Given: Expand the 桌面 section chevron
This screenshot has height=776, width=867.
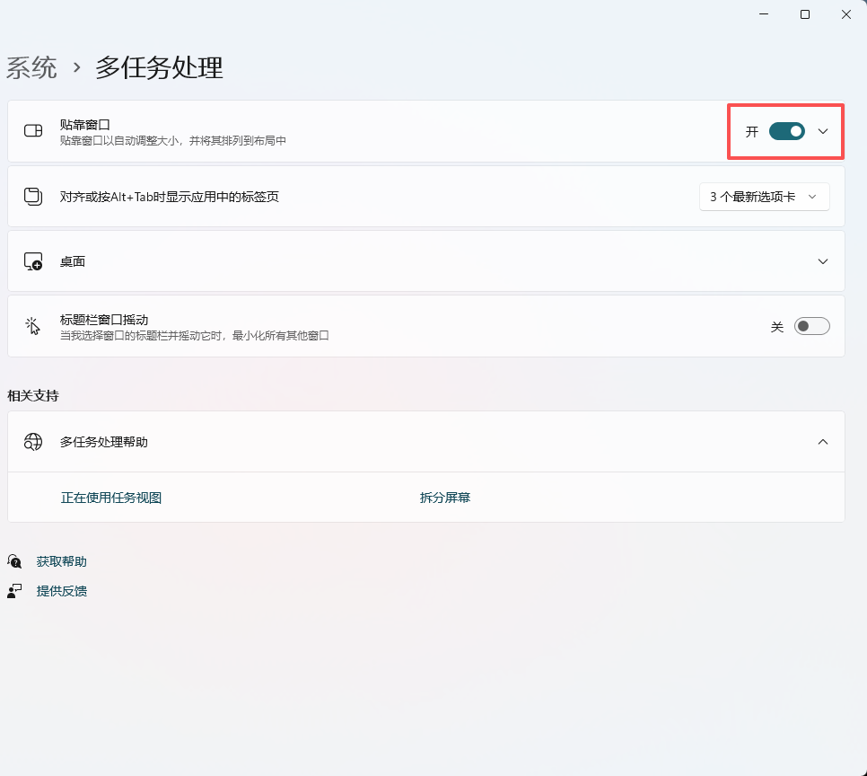Looking at the screenshot, I should click(x=823, y=261).
